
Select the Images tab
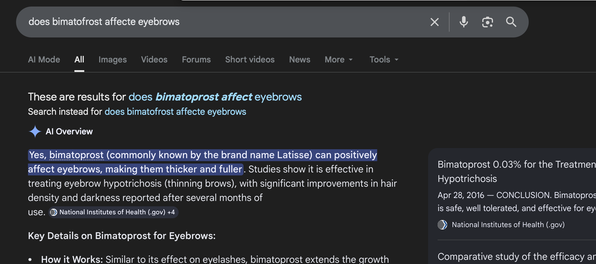point(113,60)
